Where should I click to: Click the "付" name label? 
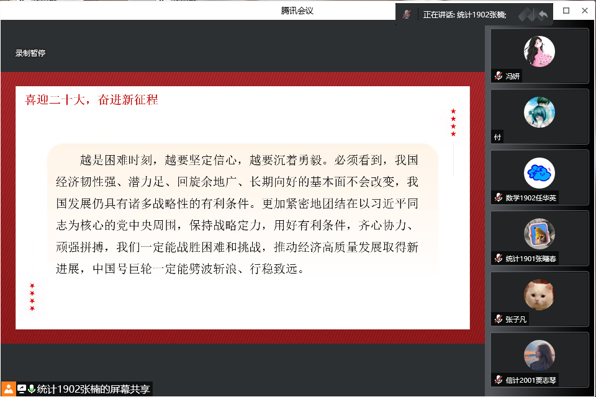click(497, 137)
